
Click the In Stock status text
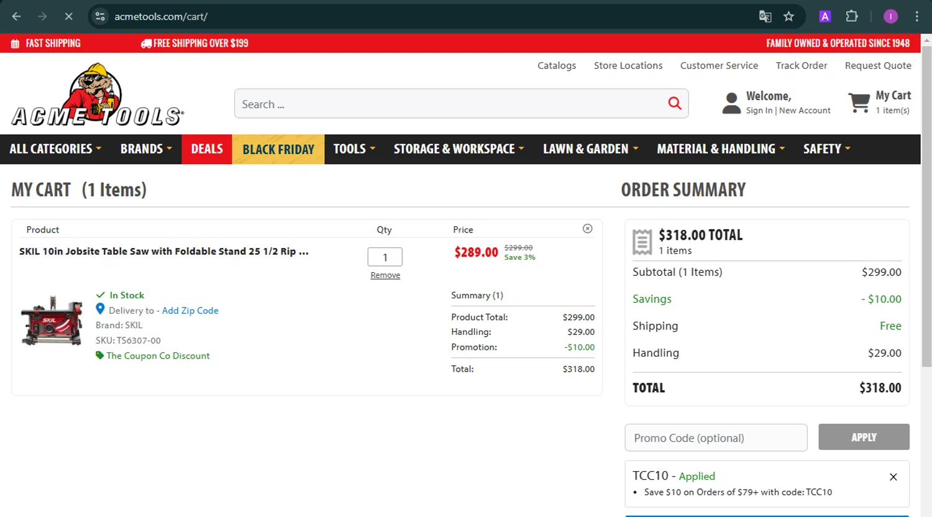coord(127,295)
